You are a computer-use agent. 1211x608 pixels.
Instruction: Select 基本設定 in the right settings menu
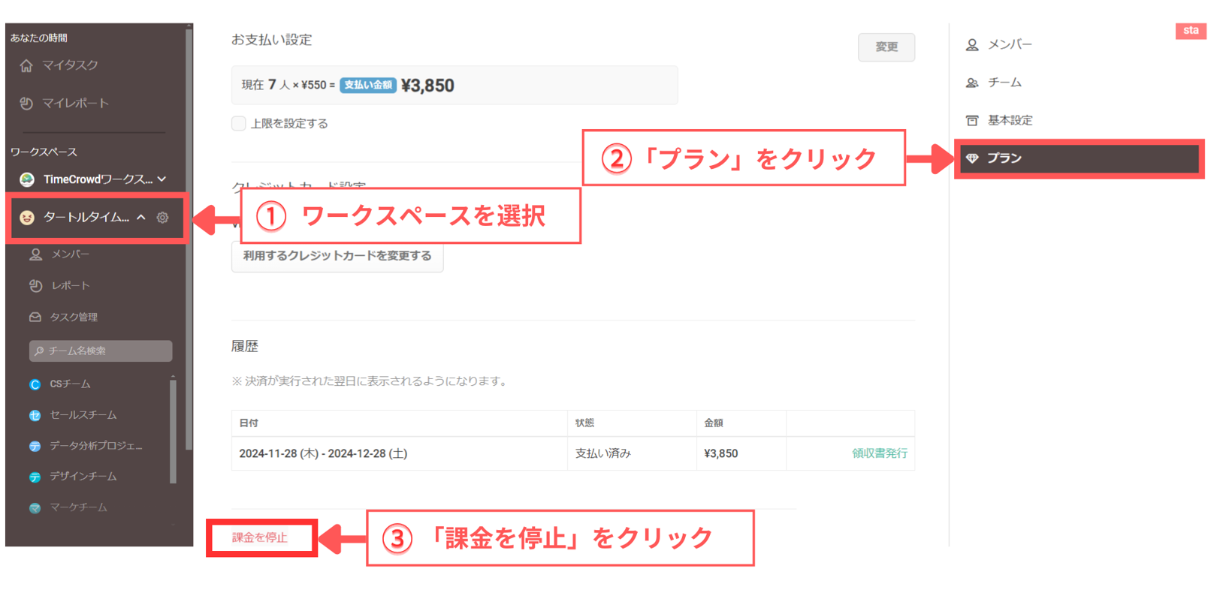tap(1010, 120)
